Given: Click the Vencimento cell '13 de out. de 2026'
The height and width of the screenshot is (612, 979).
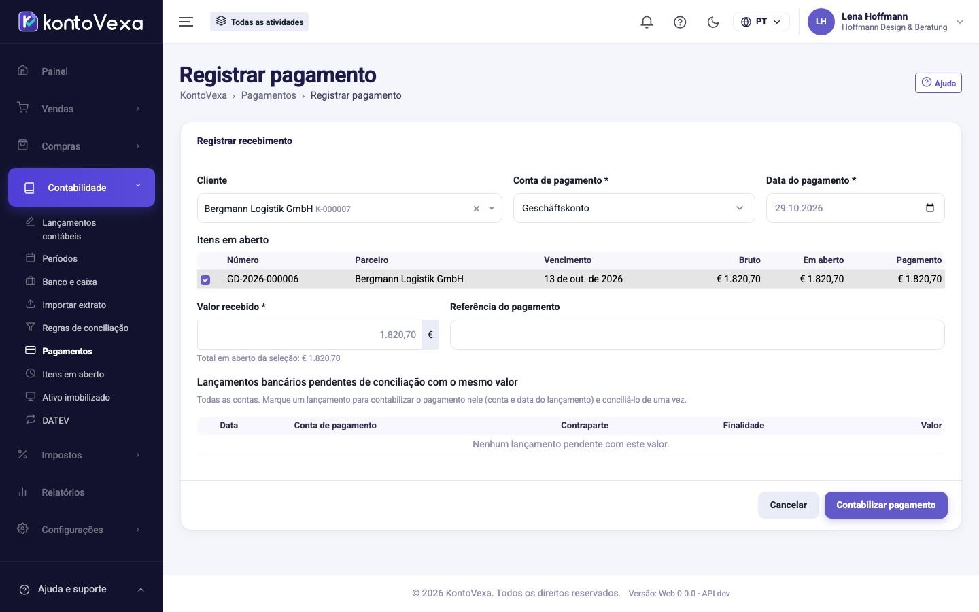Looking at the screenshot, I should [x=583, y=279].
